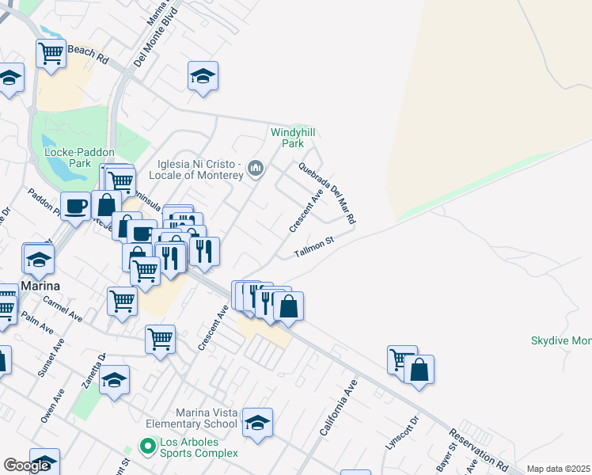Viewport: 592px width, 475px height.
Task: Open the school marker beside Marina Vista Elementary
Action: pyautogui.click(x=257, y=424)
